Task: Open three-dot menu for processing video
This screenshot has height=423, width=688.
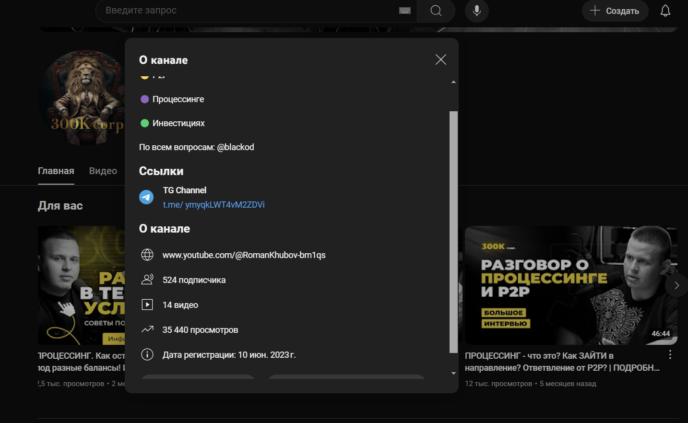Action: tap(670, 355)
